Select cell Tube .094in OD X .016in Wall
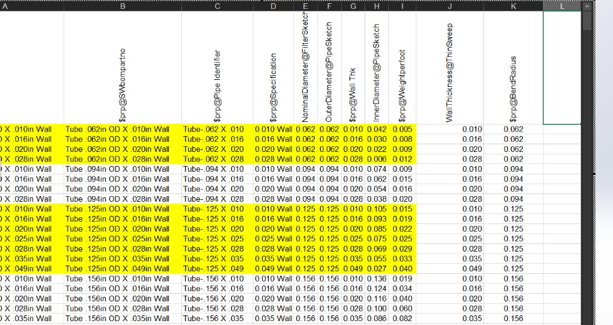Viewport: 613px width, 325px height. [x=123, y=179]
